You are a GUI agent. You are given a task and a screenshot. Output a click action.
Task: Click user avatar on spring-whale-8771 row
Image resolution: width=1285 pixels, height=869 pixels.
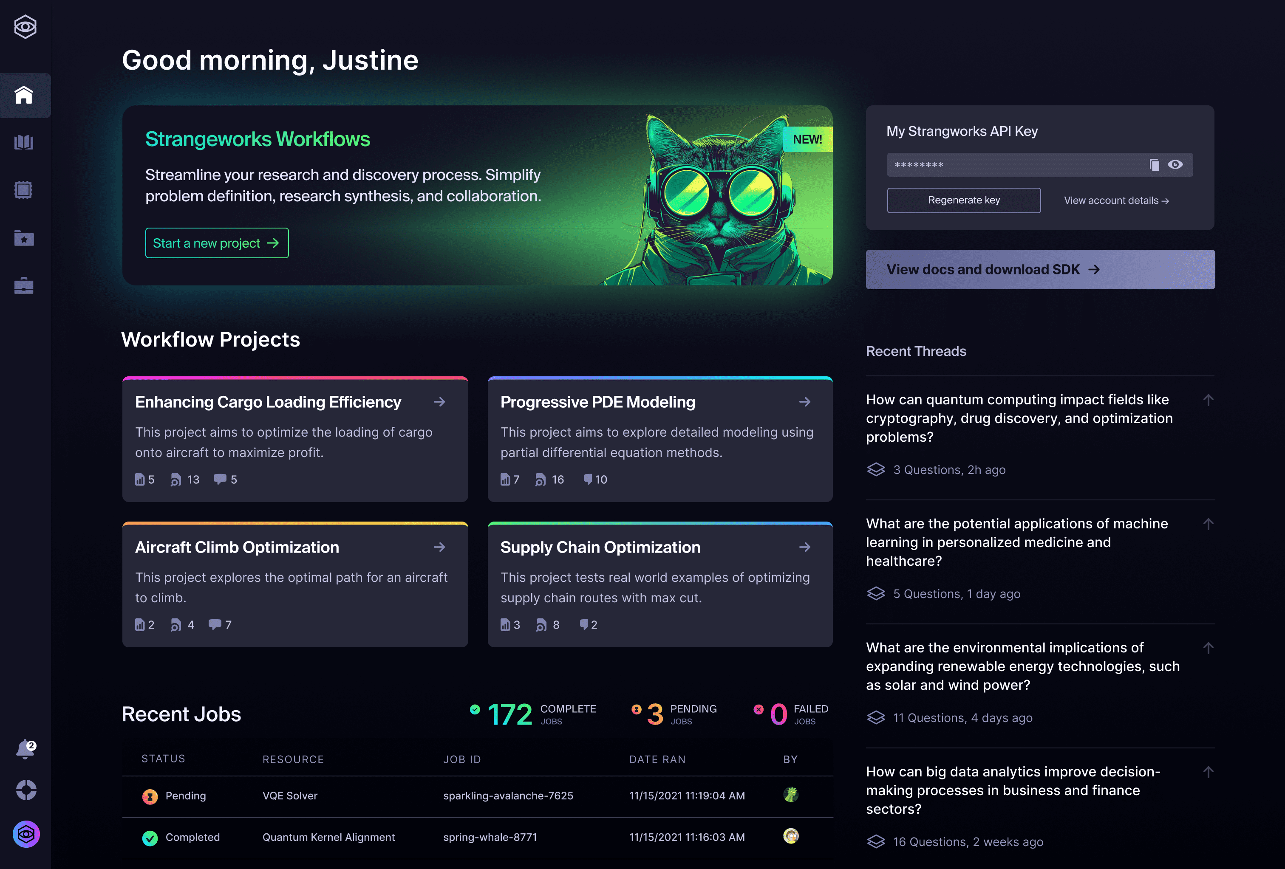click(x=791, y=836)
